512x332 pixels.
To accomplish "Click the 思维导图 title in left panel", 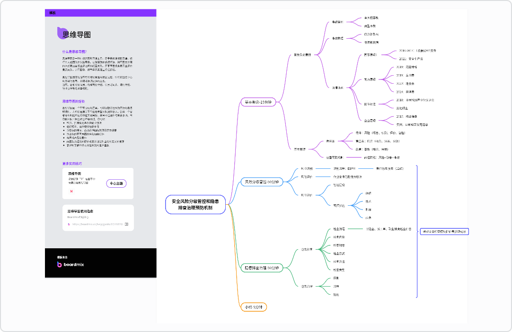I will tap(77, 35).
